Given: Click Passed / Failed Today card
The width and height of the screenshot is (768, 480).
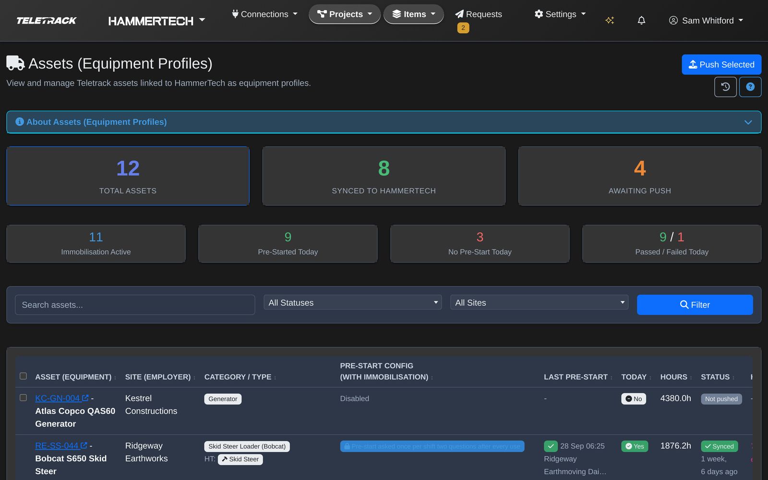Looking at the screenshot, I should [672, 243].
